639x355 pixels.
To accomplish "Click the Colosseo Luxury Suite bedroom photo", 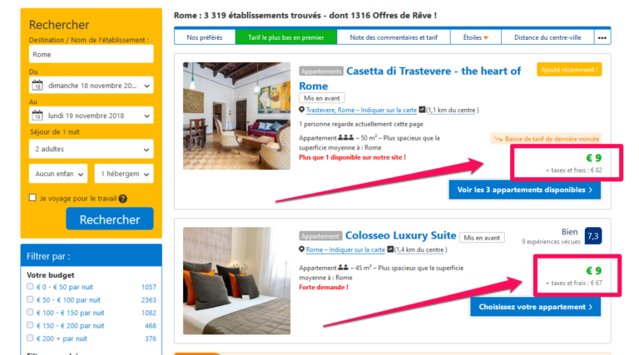I will pyautogui.click(x=237, y=280).
